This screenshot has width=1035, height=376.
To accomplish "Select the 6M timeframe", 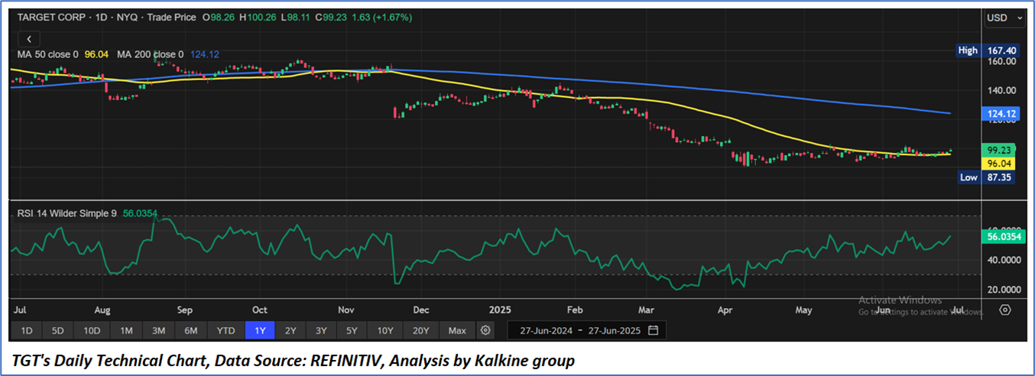I will (191, 331).
